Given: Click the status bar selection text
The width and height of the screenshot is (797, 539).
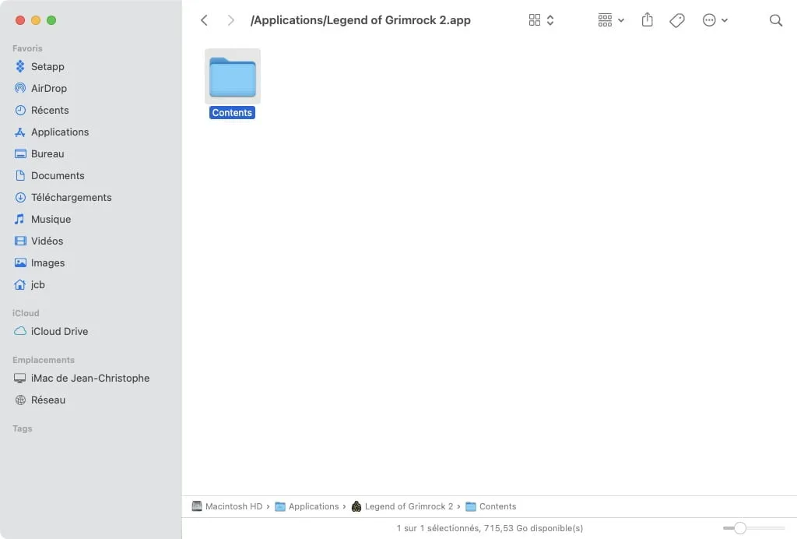Looking at the screenshot, I should click(x=490, y=528).
